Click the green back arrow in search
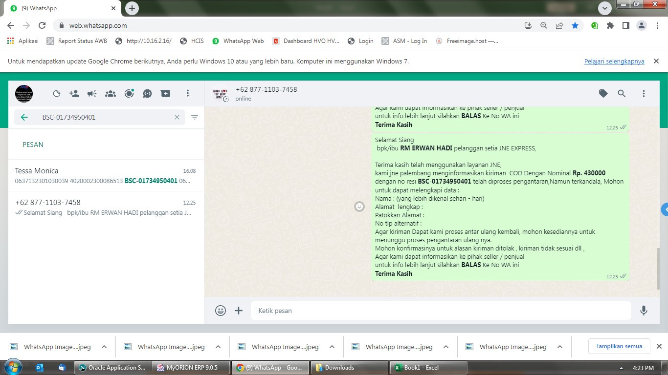Screen dimensions: 668x375 click(24, 117)
